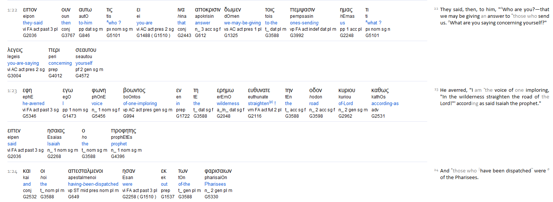The image size is (553, 202).
Task: Select the "having-been-dispatched" gloss link
Action: pos(93,184)
